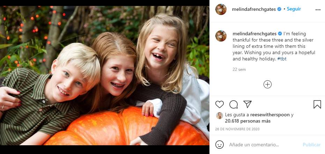Open the #tbt hashtag link
This screenshot has height=154, width=325.
(x=282, y=59)
